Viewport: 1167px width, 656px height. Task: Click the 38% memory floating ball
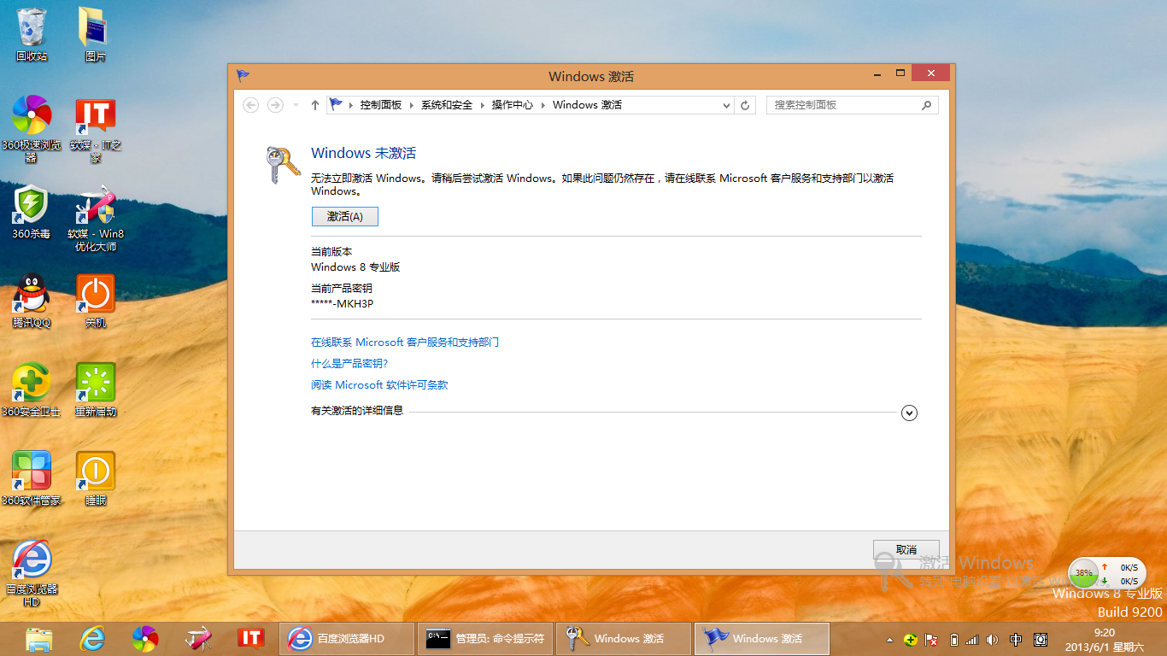[x=1083, y=573]
